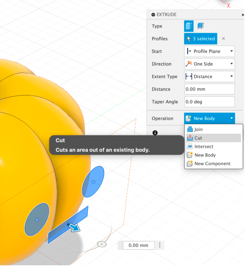Open the Start Profile Plane dropdown
Image resolution: width=245 pixels, height=270 pixels.
(x=210, y=51)
